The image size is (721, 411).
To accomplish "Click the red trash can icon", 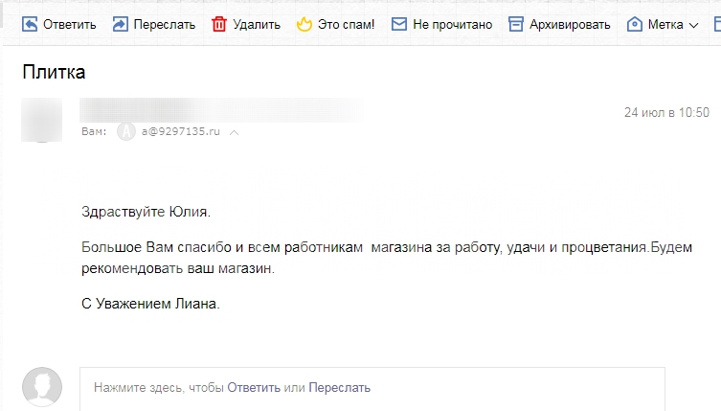I will [x=219, y=24].
